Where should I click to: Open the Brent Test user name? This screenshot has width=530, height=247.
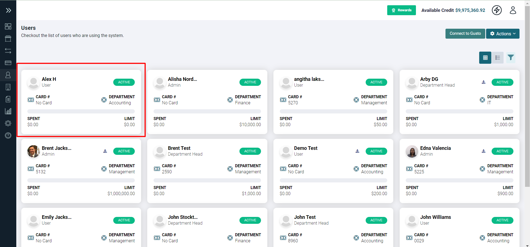click(179, 148)
